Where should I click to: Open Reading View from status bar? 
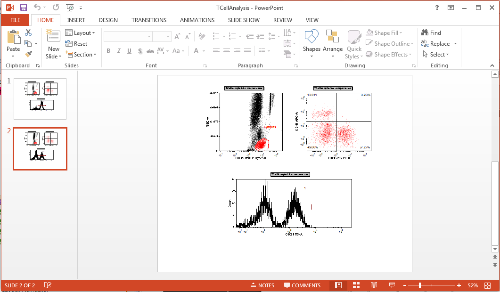(374, 285)
